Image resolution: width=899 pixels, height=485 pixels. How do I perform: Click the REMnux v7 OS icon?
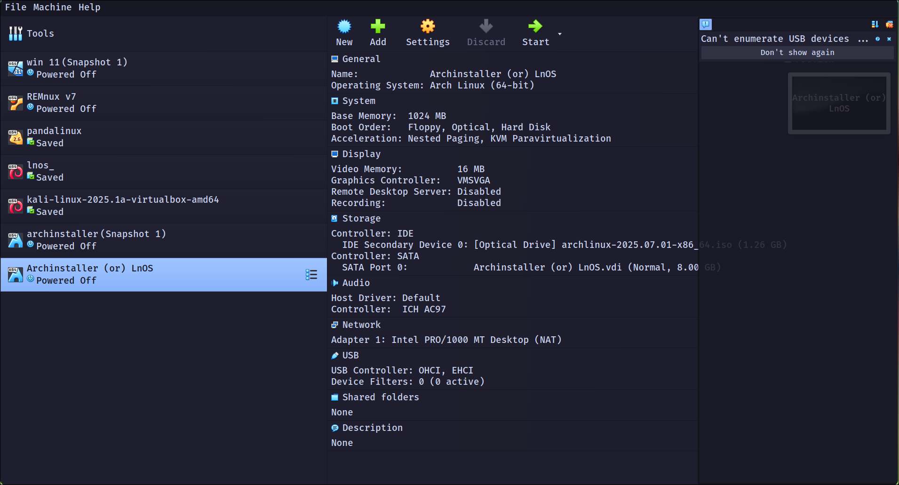pyautogui.click(x=16, y=103)
